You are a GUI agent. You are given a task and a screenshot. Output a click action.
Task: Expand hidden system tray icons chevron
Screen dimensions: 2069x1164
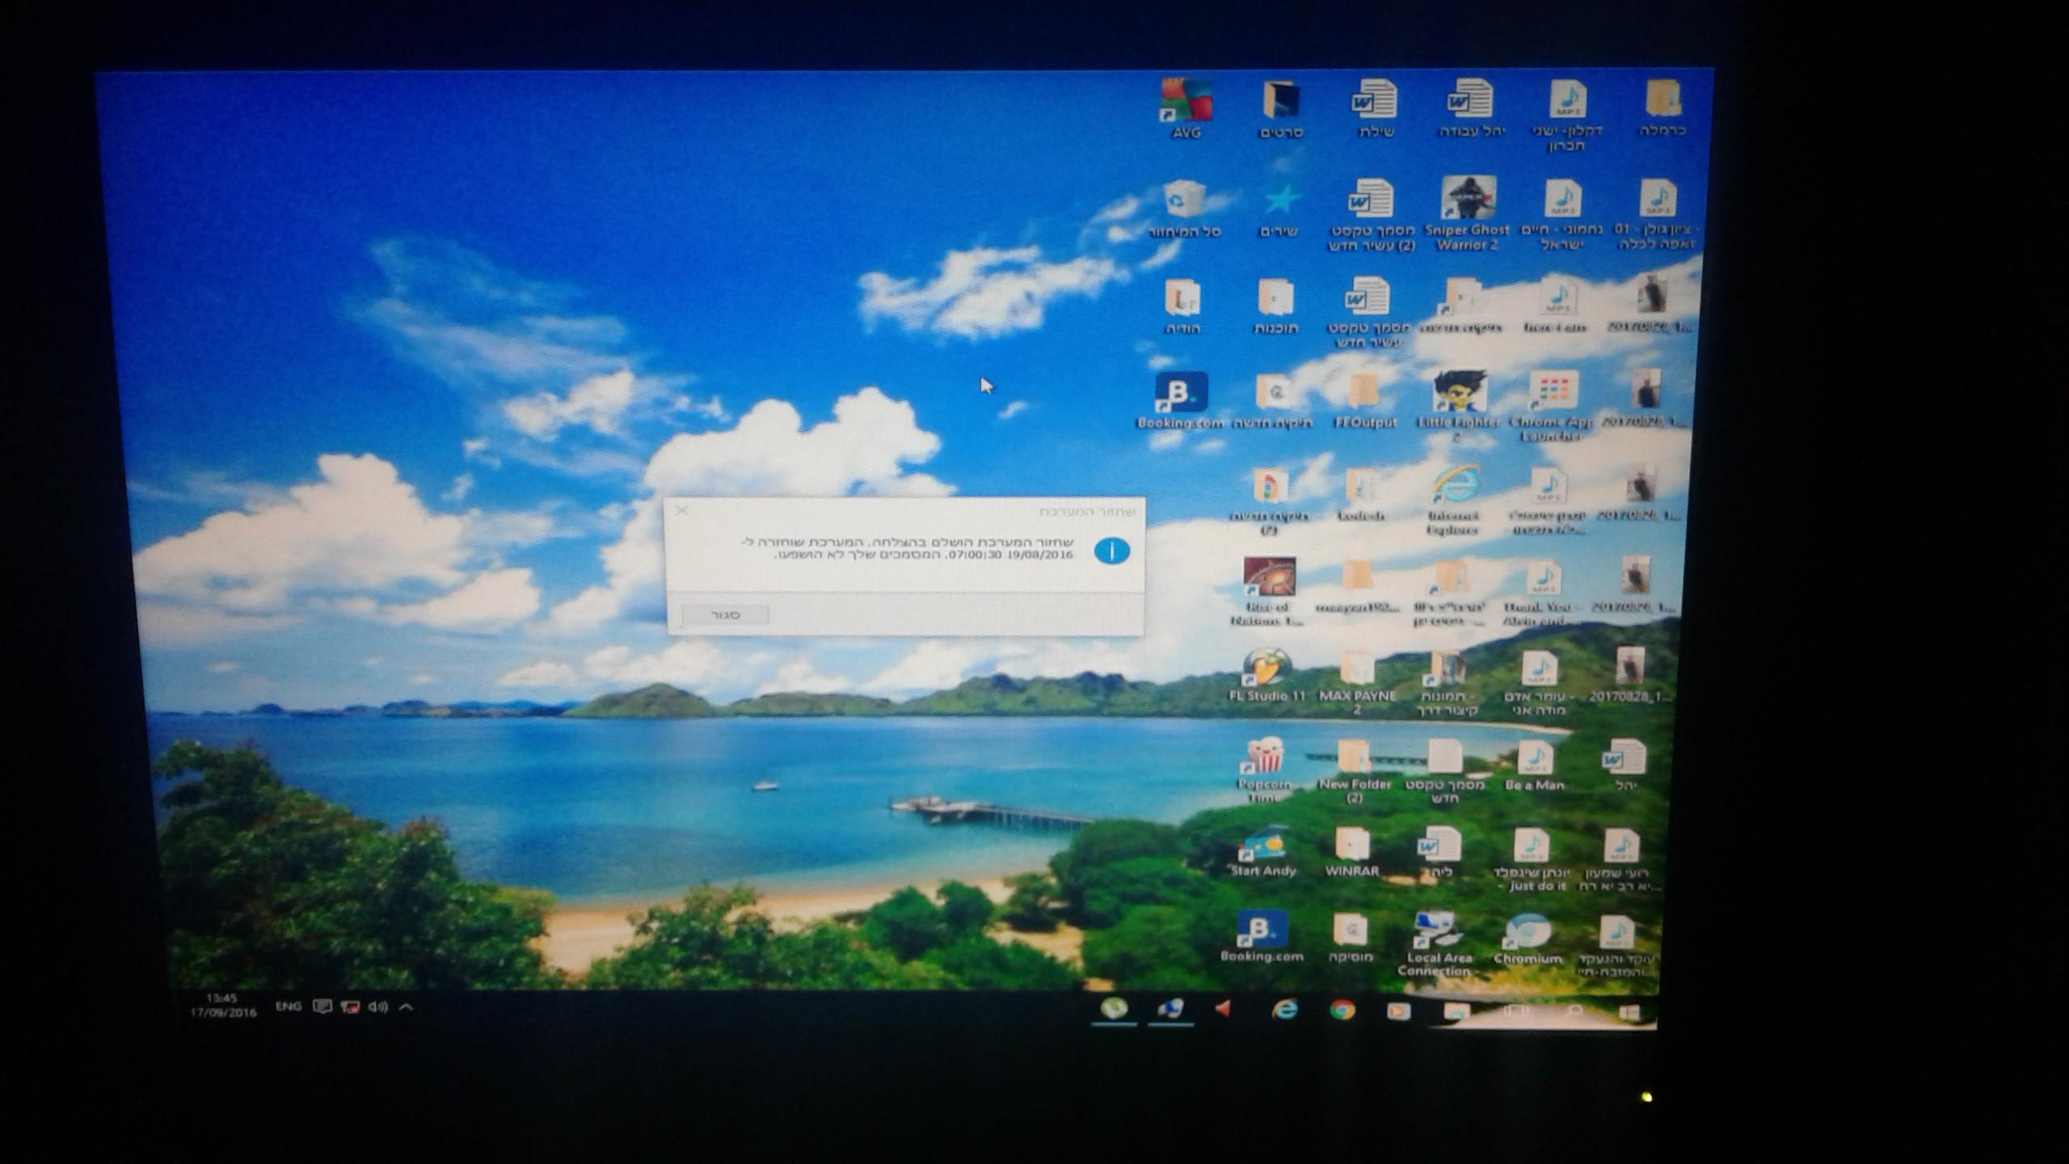pos(407,1006)
